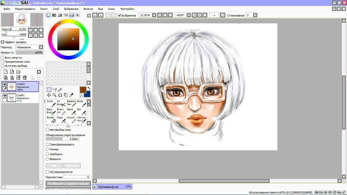Choose the Copic marker tool
The height and width of the screenshot is (195, 347).
coord(61,120)
